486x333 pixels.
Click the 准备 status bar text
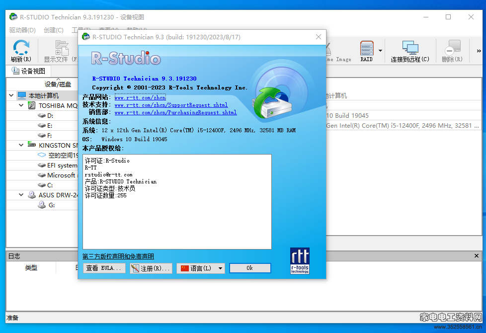point(12,318)
